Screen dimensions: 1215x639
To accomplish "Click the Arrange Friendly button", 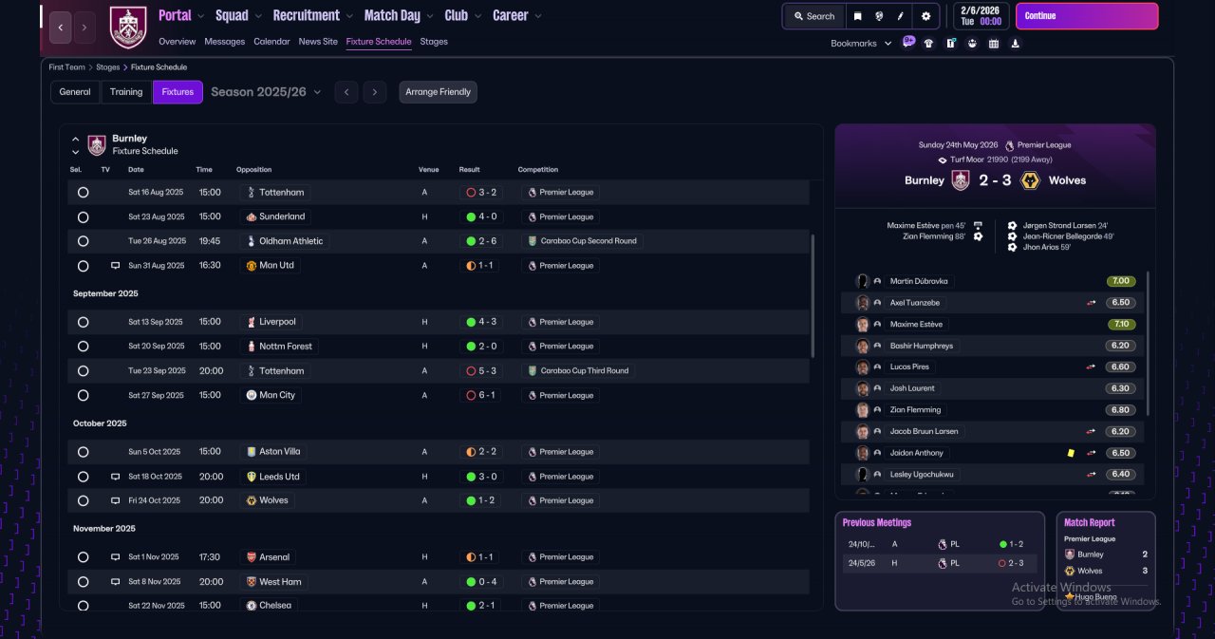I will 438,92.
